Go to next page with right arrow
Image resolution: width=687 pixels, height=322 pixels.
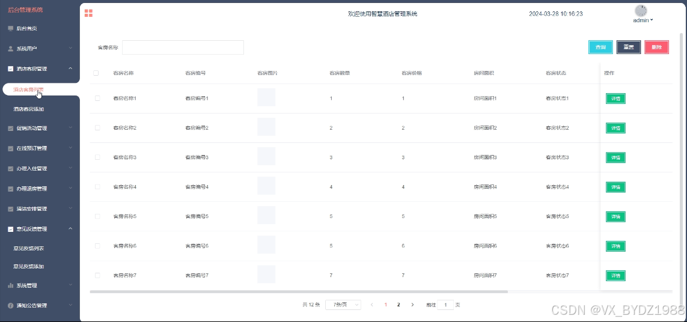tap(412, 305)
